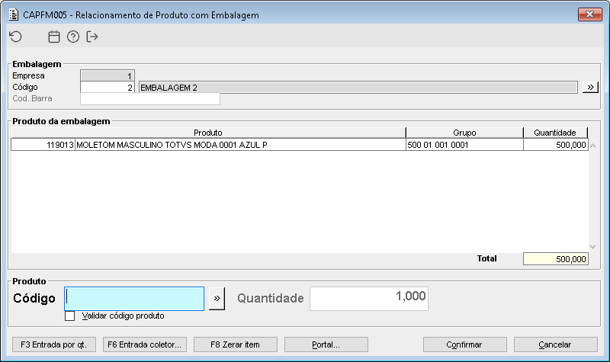Image resolution: width=610 pixels, height=362 pixels.
Task: Click the Produto column header
Action: point(208,133)
